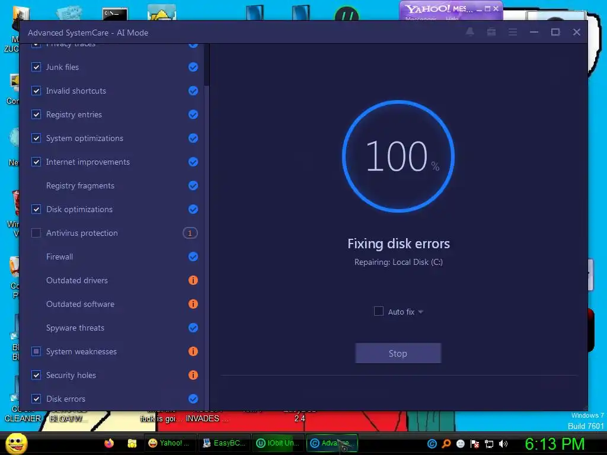Screen dimensions: 607x455
Task: Click the Outdated drivers orange info icon
Action: coord(193,280)
